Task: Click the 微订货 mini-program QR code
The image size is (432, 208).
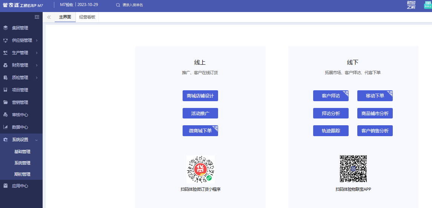Action: pyautogui.click(x=201, y=169)
